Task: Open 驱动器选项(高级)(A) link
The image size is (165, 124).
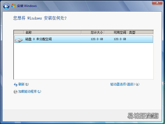Action: (x=125, y=84)
